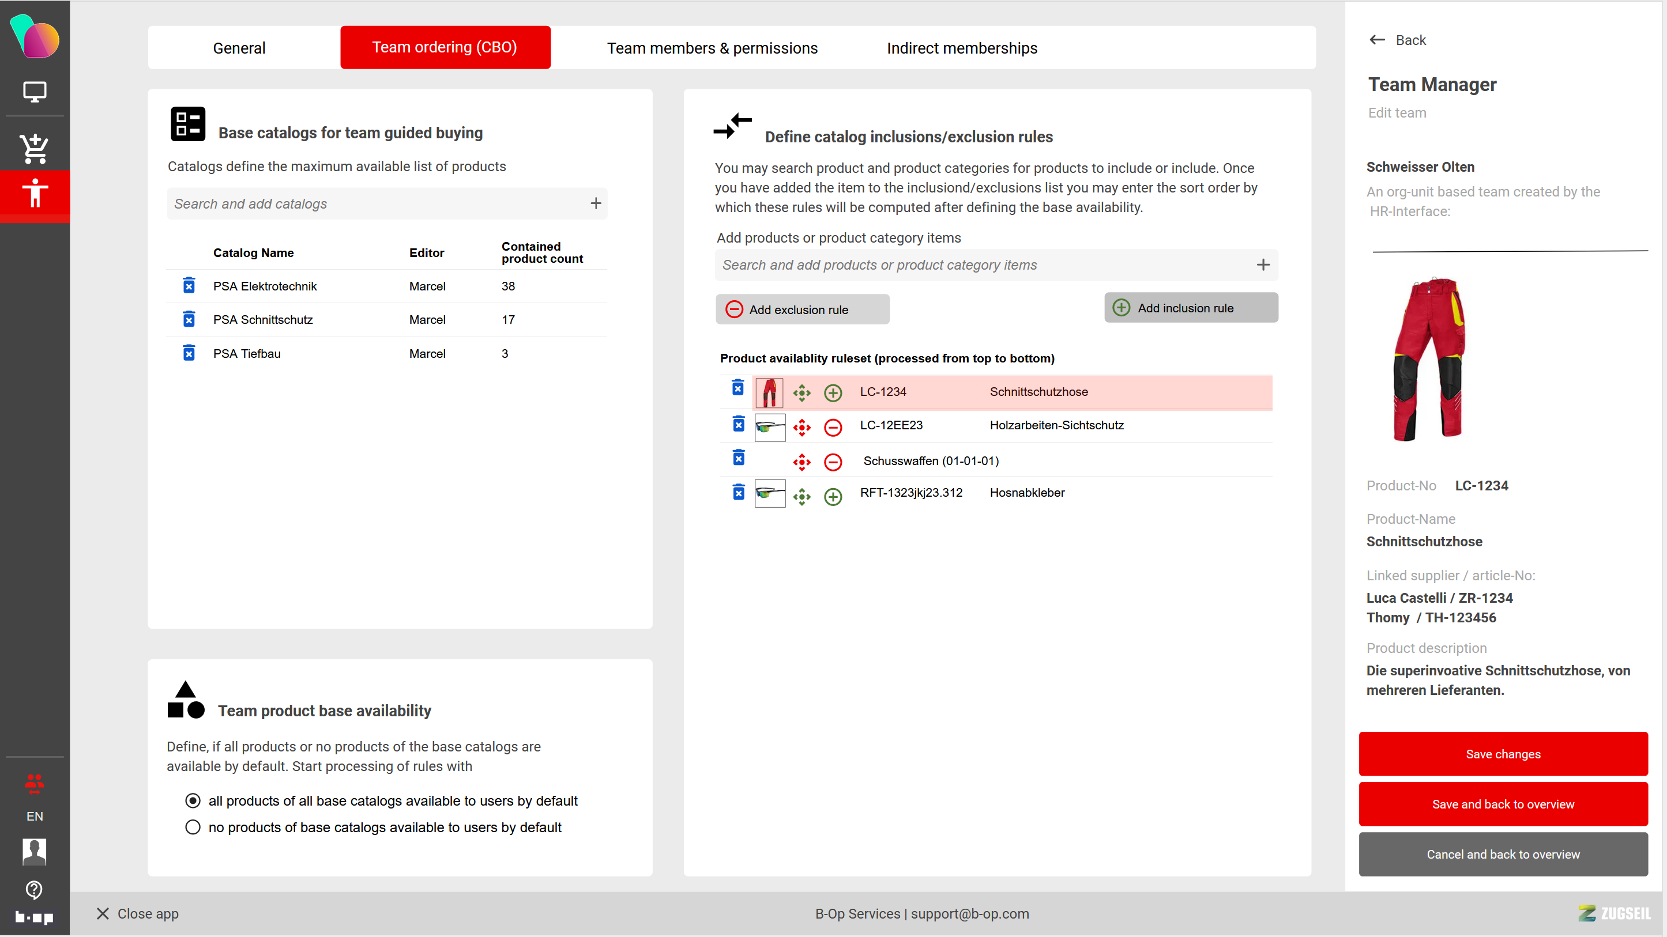This screenshot has width=1667, height=937.
Task: Click the team people icon above EN
Action: click(34, 784)
